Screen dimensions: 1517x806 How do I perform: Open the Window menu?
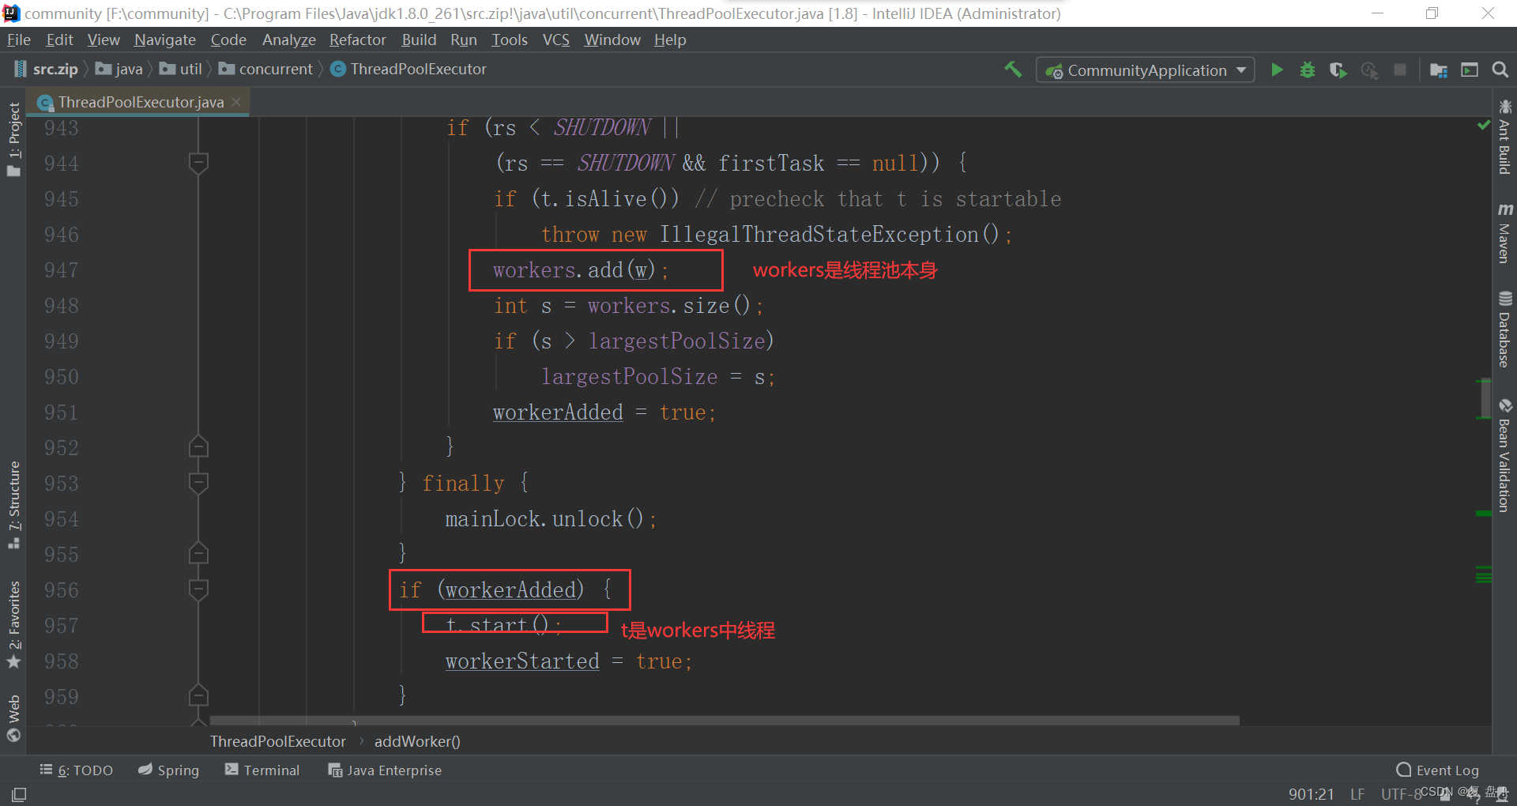click(x=612, y=40)
